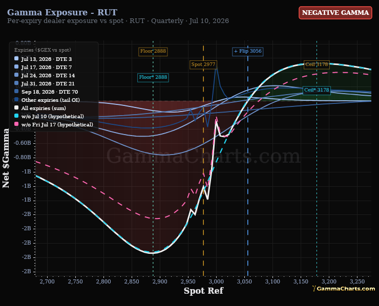This screenshot has height=306, width=379.
Task: Click the 'Gamma Exposure - RUT' chart title
Action: [x=62, y=12]
